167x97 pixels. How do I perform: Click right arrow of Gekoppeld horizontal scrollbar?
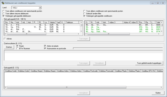click(161, 87)
